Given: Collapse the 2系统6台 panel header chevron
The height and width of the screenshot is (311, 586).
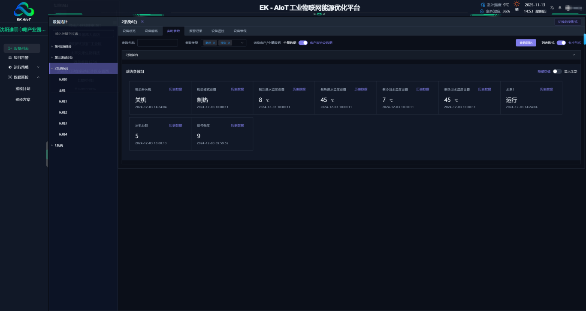Looking at the screenshot, I should tap(574, 55).
